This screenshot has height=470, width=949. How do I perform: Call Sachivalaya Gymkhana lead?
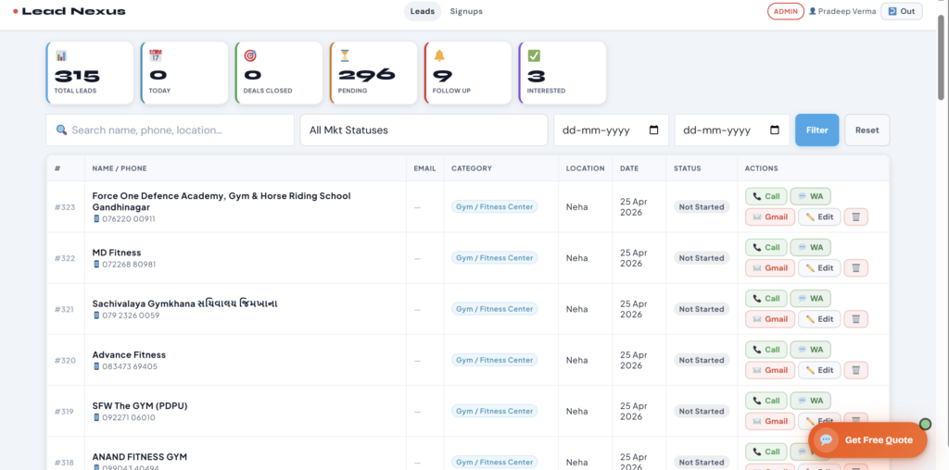point(766,299)
